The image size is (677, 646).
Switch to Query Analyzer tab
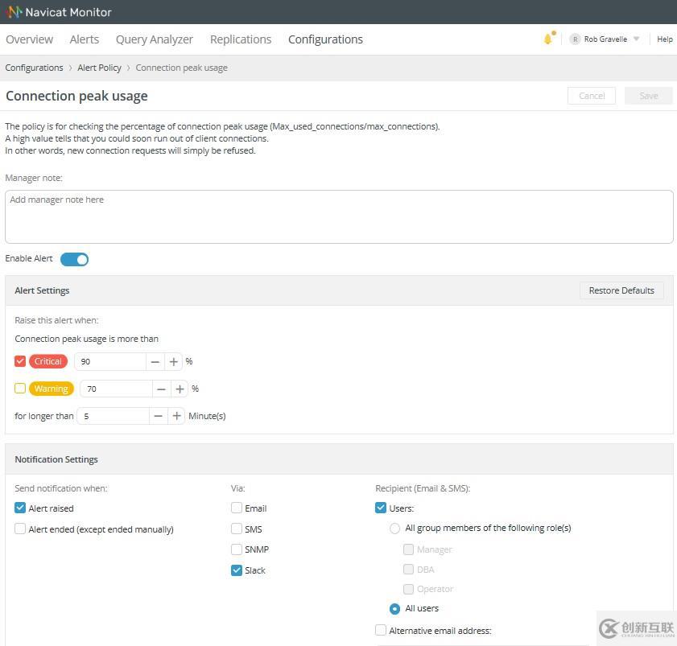[154, 39]
